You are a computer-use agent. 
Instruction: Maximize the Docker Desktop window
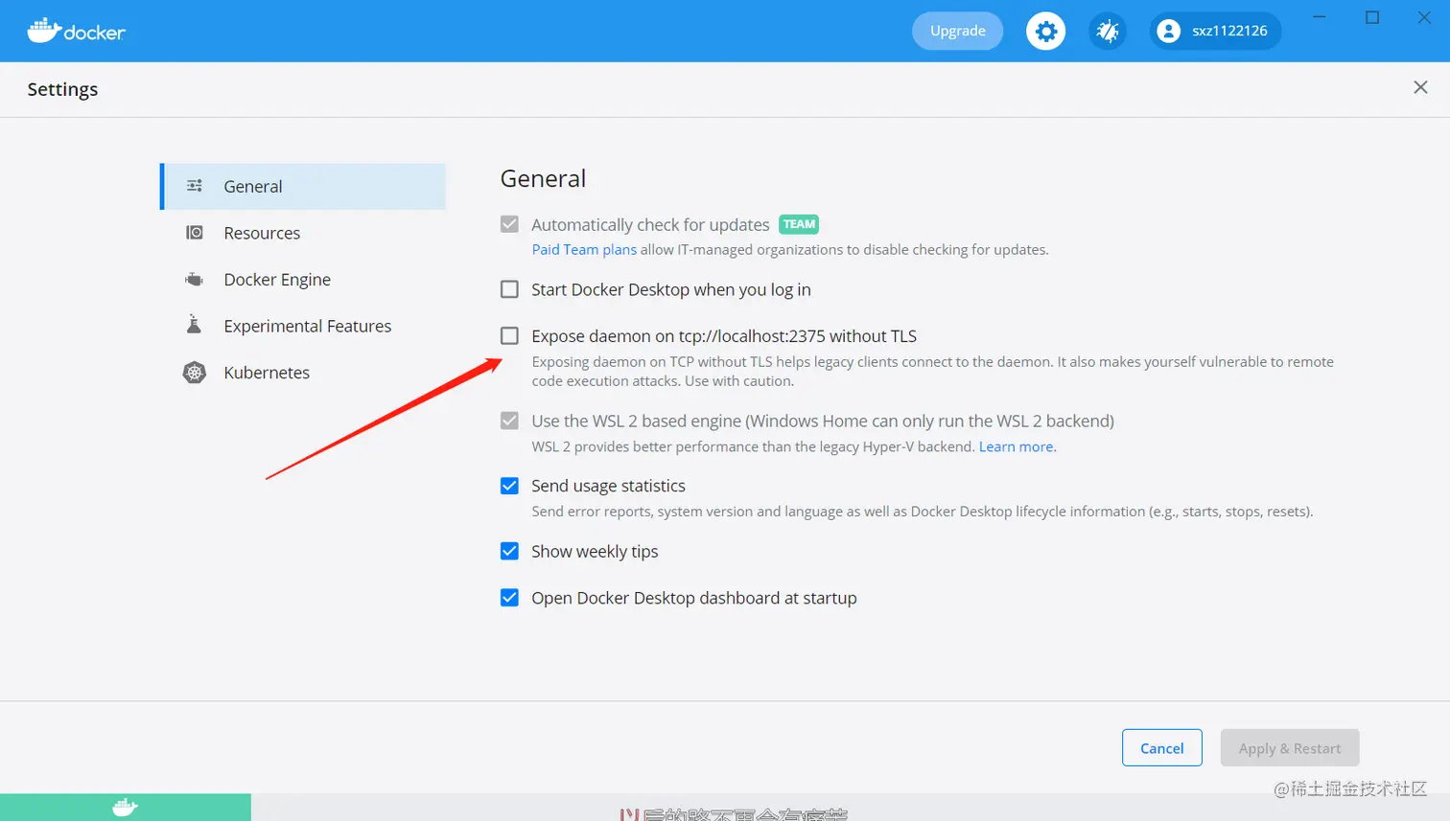point(1372,17)
